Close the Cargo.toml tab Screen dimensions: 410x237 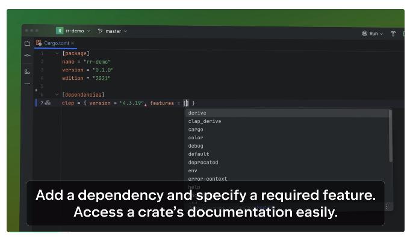click(x=73, y=43)
